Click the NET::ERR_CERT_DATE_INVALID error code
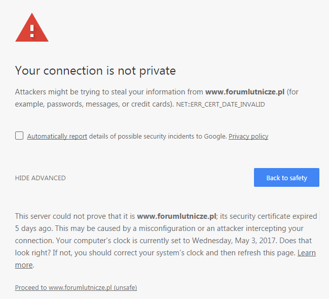This screenshot has width=329, height=299. tap(224, 105)
